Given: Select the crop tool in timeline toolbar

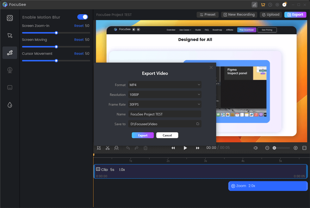Looking at the screenshot, I should (99, 148).
